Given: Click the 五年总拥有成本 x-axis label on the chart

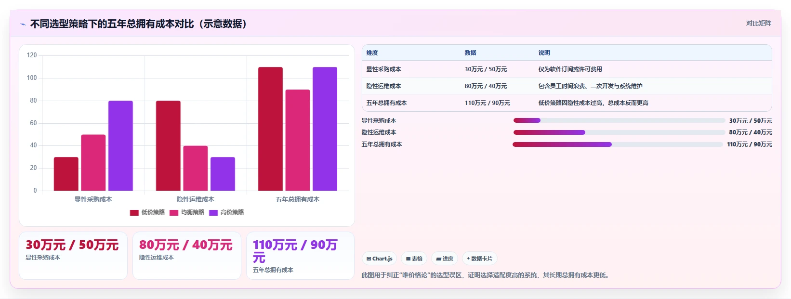Looking at the screenshot, I should [x=298, y=199].
